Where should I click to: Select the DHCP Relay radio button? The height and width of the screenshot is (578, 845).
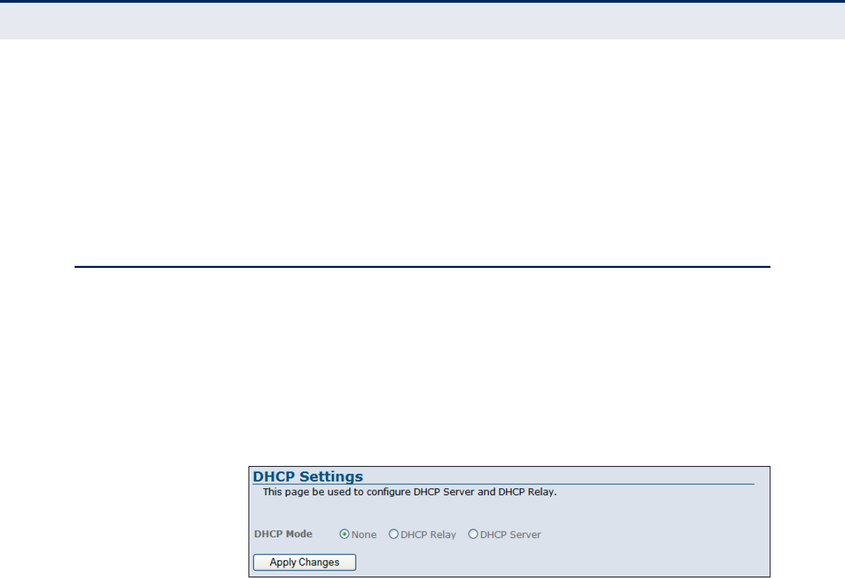(394, 534)
